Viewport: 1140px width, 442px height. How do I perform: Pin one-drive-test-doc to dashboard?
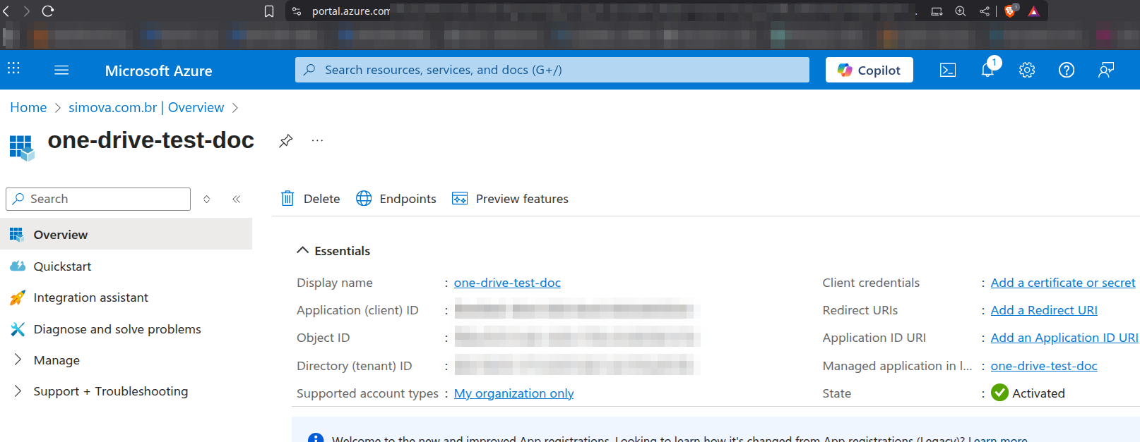point(285,141)
